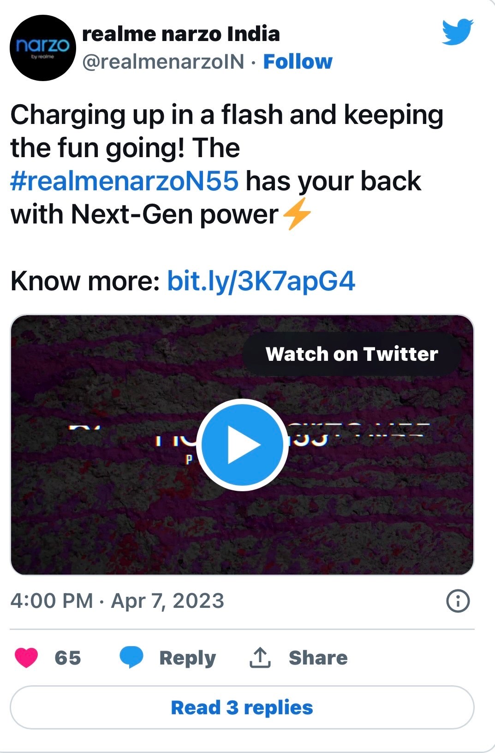Click the Watch on Twitter button
495x753 pixels.
click(x=352, y=354)
